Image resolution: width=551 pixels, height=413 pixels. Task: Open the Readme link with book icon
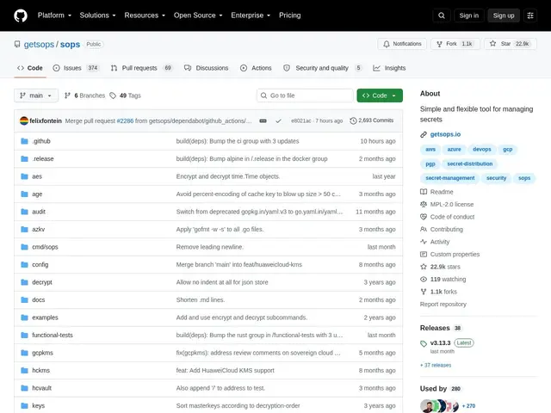436,192
